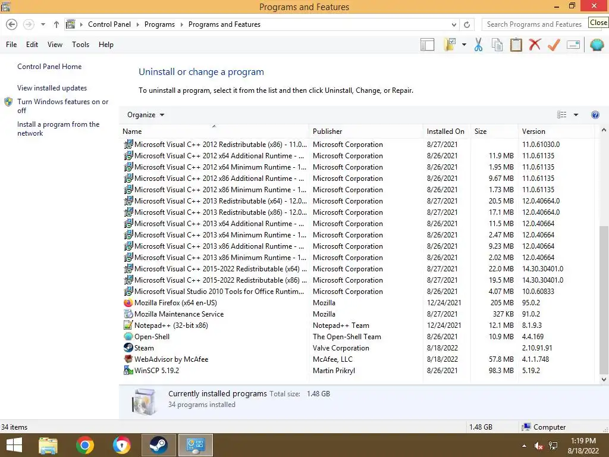
Task: Click the scrollbar down arrow of program list
Action: 604,379
